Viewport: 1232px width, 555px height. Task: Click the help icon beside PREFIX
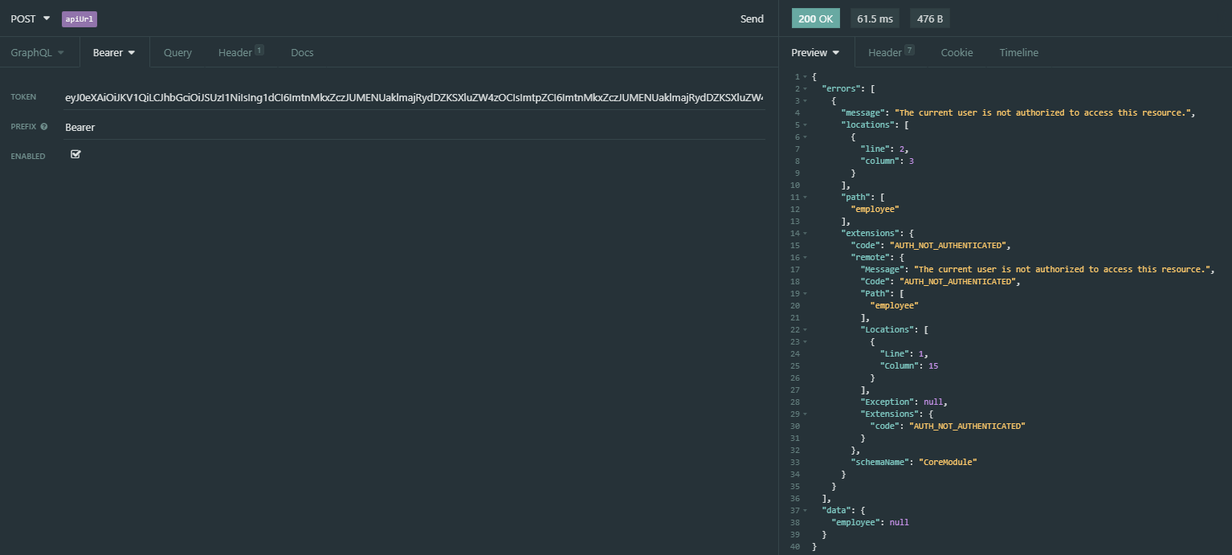click(x=45, y=127)
